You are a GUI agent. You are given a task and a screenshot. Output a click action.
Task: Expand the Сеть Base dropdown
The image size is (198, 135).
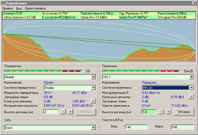tap(93, 128)
